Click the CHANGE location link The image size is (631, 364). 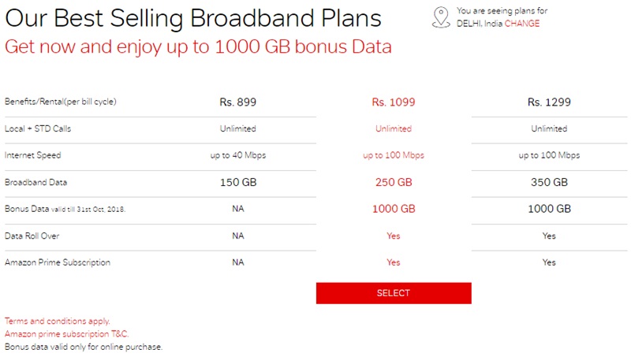[522, 24]
